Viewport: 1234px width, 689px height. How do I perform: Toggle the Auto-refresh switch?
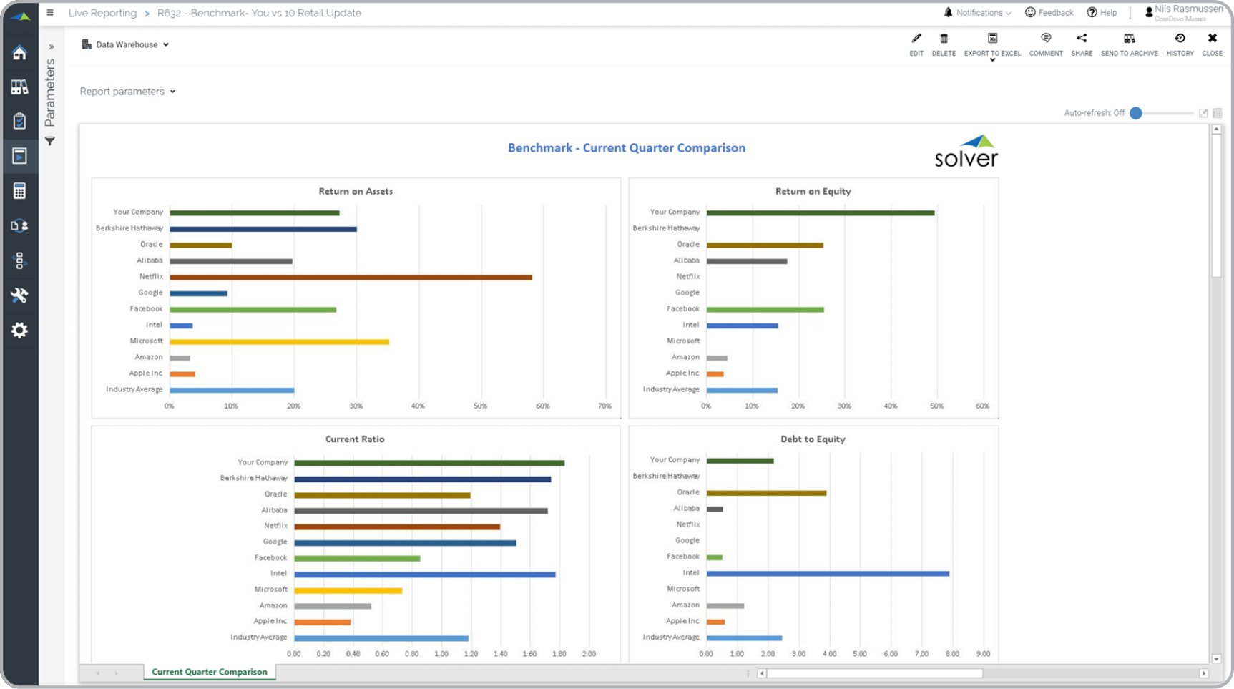[x=1136, y=113]
